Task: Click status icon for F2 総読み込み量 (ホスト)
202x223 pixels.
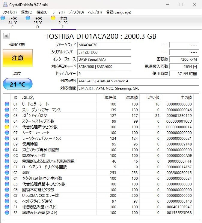Action: [7, 212]
